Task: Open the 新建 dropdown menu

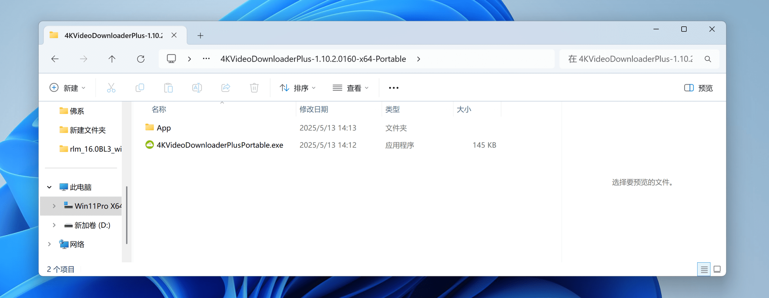Action: tap(68, 88)
